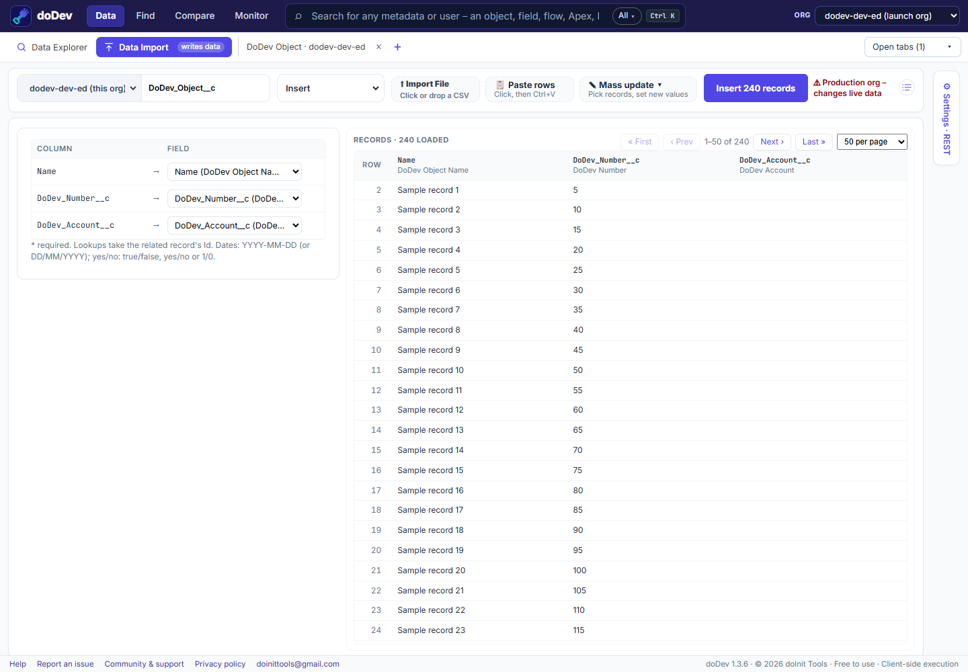
Task: Expand the Open tabs (1) dropdown
Action: (x=912, y=47)
